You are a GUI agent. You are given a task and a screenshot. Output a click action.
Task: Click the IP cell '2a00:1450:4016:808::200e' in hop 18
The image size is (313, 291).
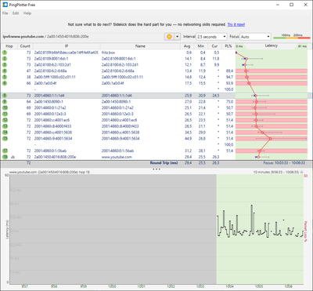pos(55,157)
